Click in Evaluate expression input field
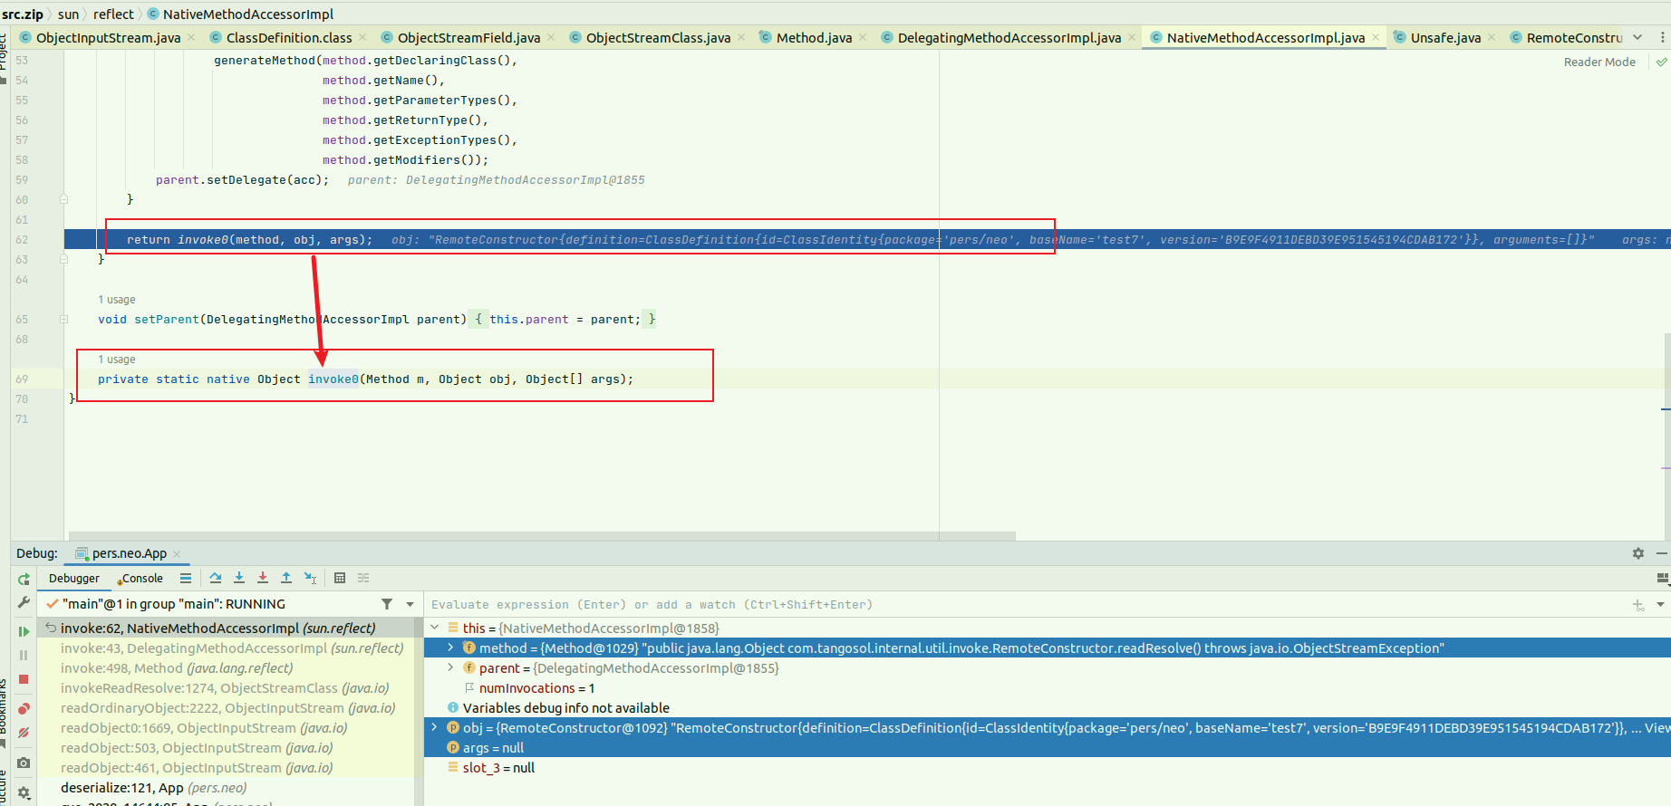Image resolution: width=1671 pixels, height=806 pixels. pyautogui.click(x=1024, y=604)
